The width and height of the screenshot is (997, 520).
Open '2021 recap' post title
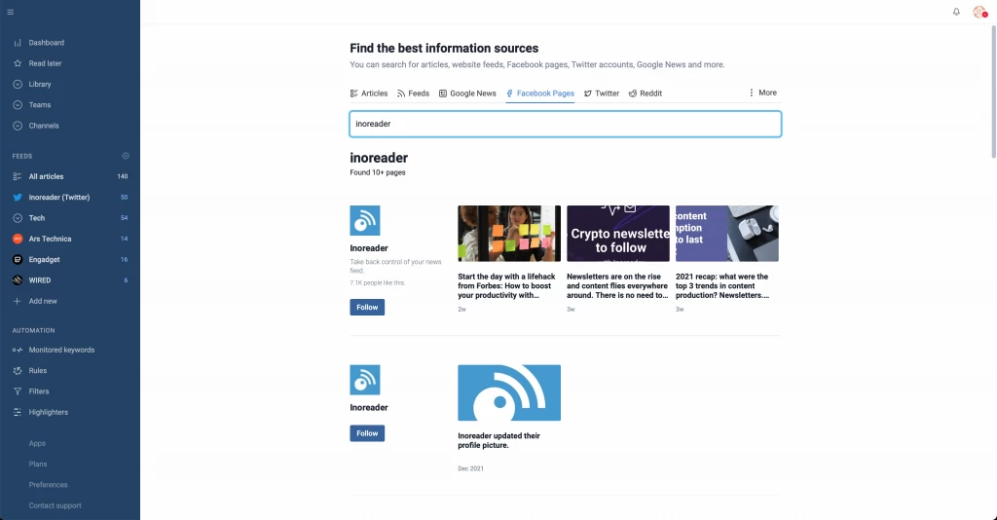(x=722, y=286)
